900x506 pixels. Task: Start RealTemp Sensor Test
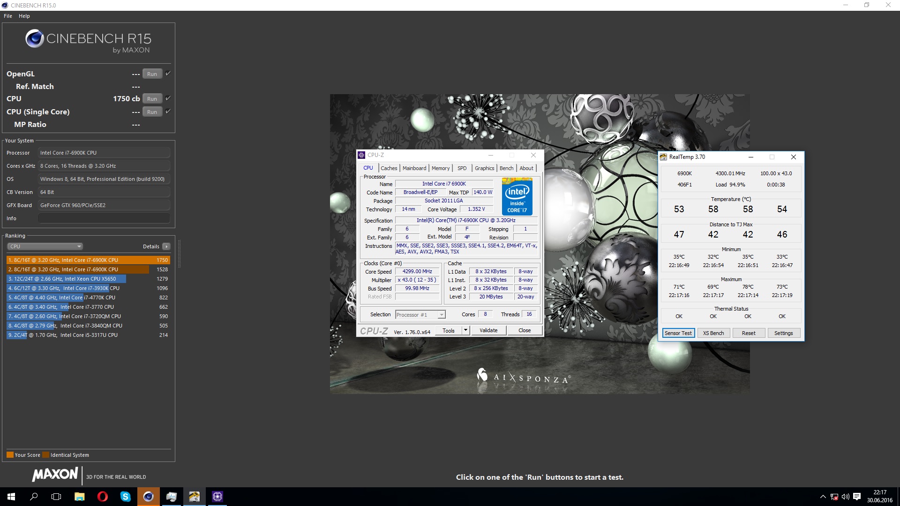[678, 333]
